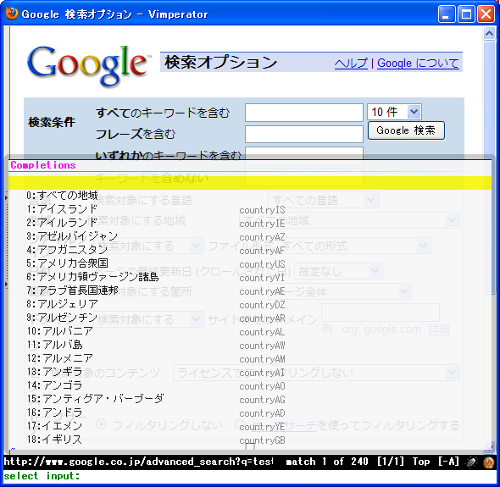Select completion 5:アメリカ合衆国

click(x=67, y=263)
